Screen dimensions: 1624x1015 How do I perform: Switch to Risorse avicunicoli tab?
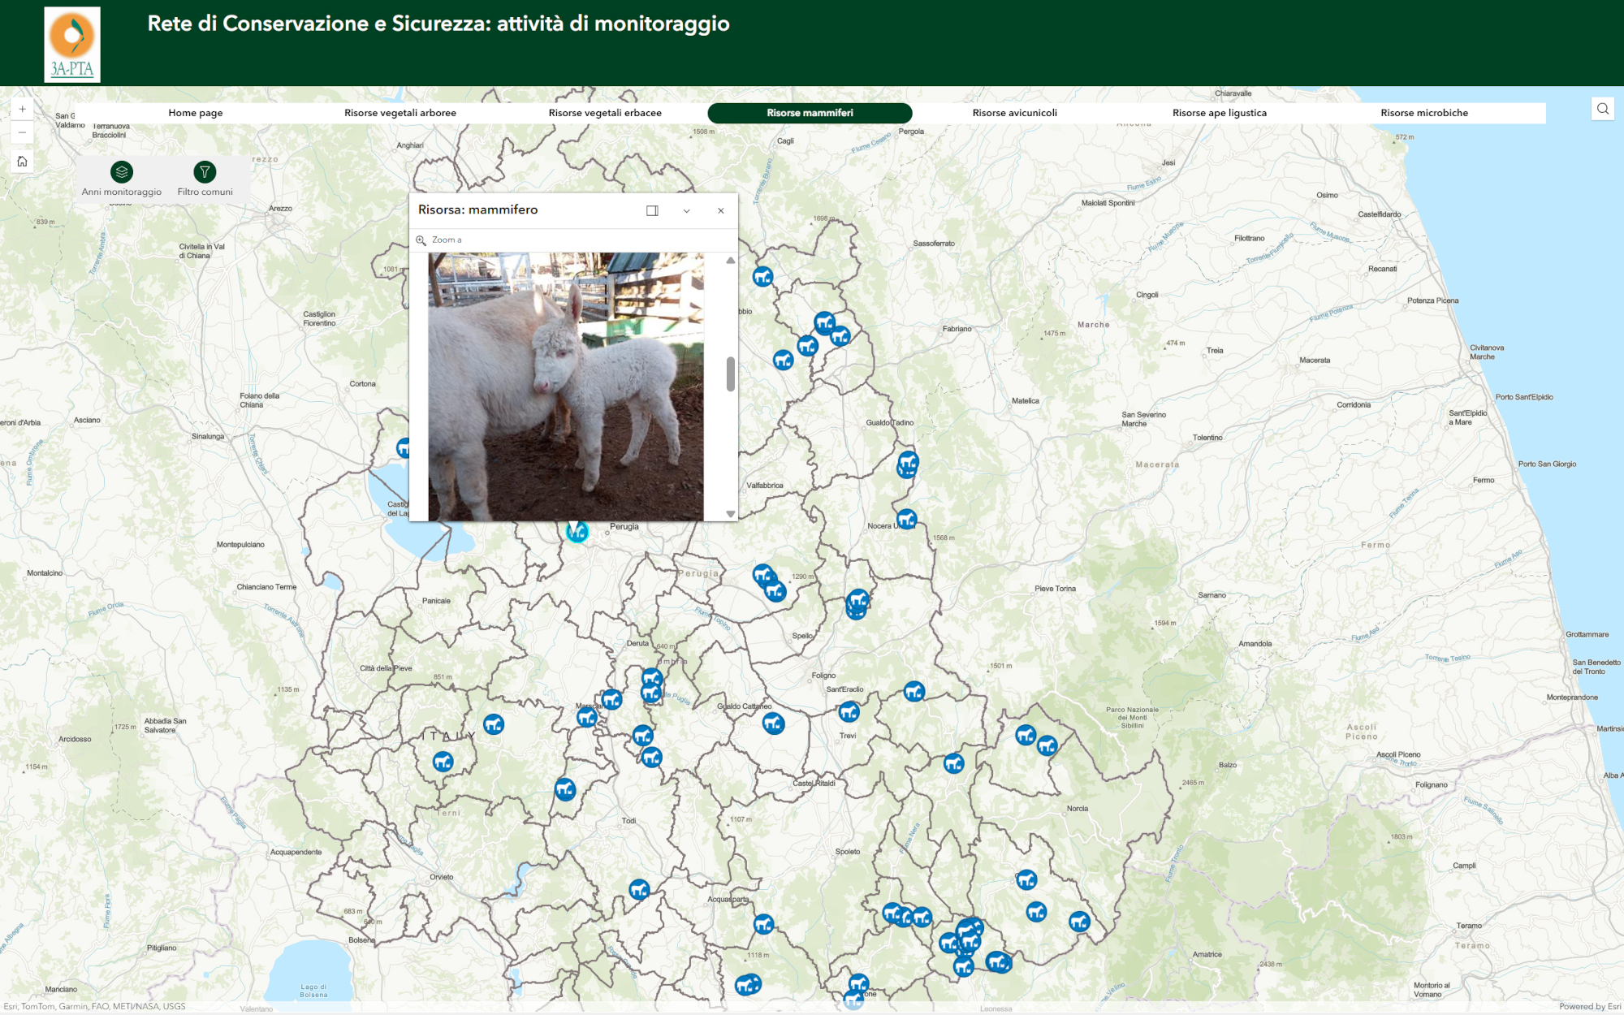click(x=1014, y=113)
